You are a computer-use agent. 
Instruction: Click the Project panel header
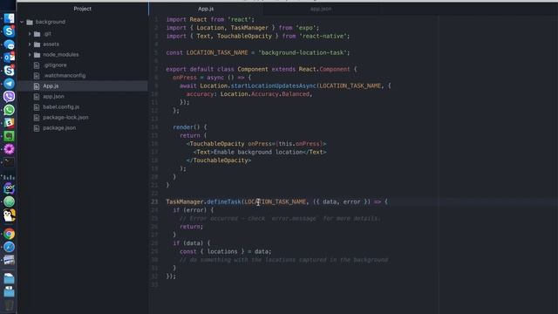pyautogui.click(x=82, y=9)
